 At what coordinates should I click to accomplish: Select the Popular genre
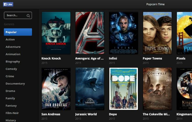coord(18,32)
